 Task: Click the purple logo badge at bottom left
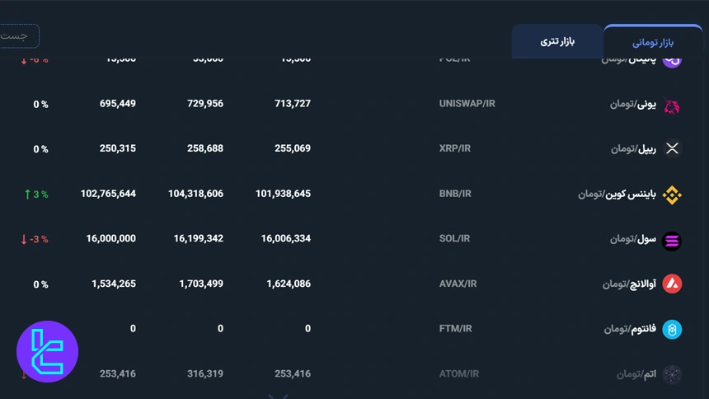tap(47, 351)
